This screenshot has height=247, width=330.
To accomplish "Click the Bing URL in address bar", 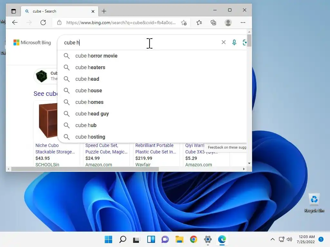I will [121, 23].
